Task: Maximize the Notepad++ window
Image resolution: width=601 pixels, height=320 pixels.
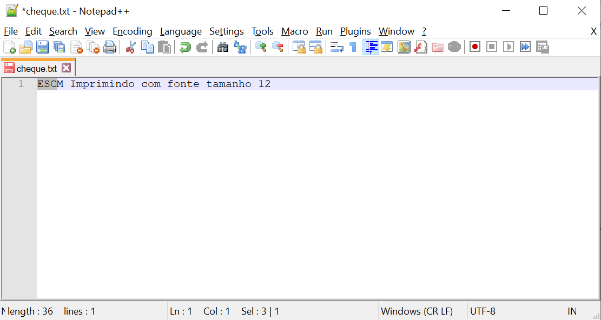Action: (543, 11)
